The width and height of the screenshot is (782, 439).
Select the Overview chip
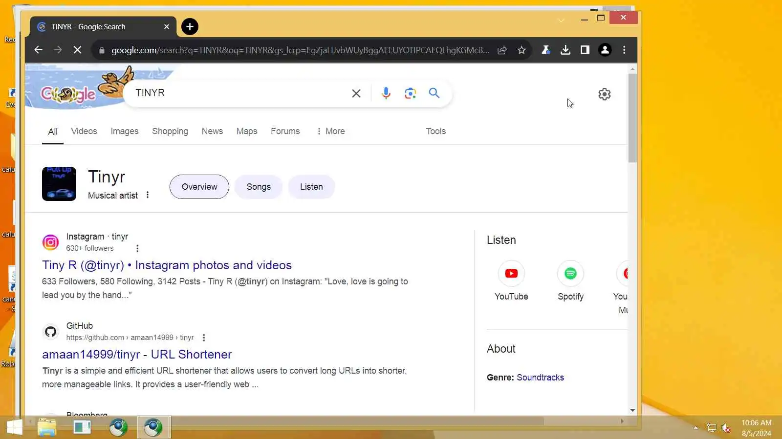(x=199, y=187)
